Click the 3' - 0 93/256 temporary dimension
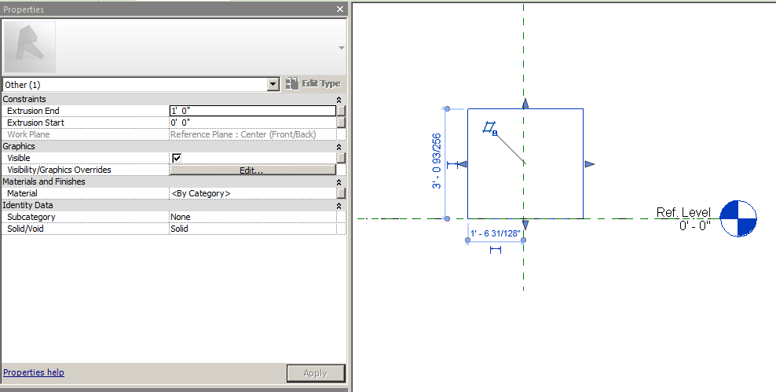 pyautogui.click(x=437, y=161)
